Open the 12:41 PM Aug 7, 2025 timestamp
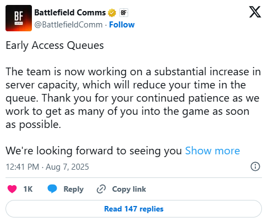Viewport: 268px width, 223px height. [47, 167]
